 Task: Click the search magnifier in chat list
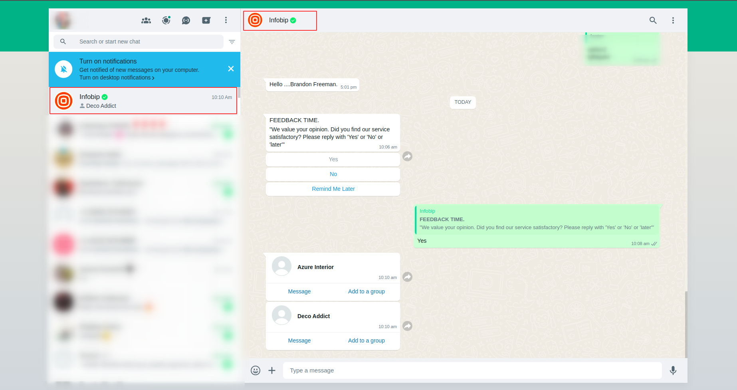tap(63, 42)
